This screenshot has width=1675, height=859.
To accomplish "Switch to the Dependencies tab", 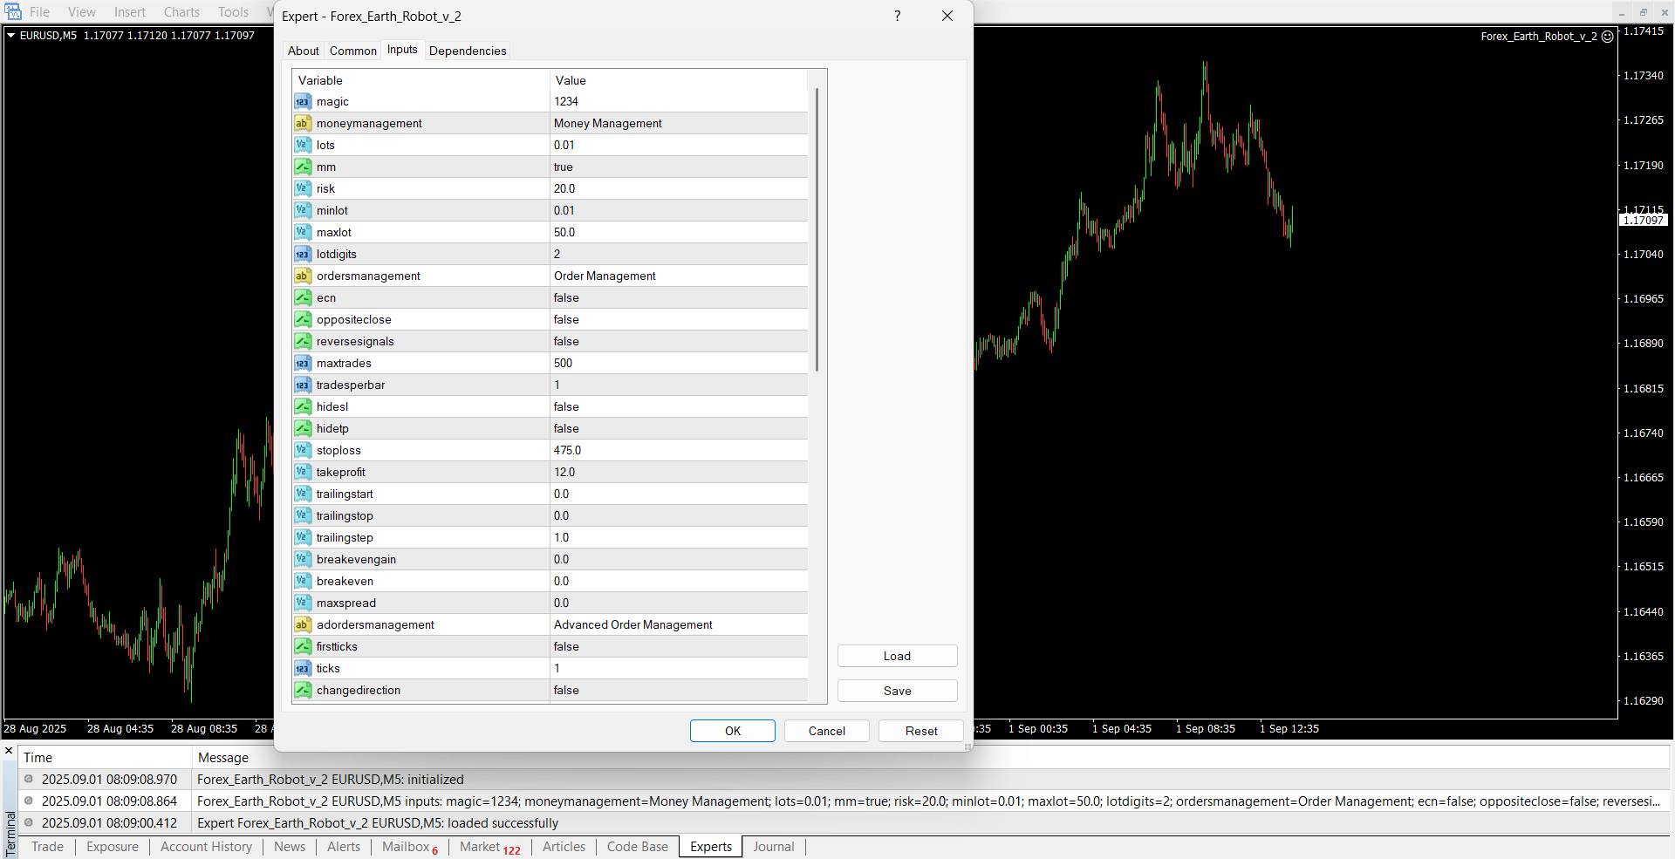I will click(468, 51).
